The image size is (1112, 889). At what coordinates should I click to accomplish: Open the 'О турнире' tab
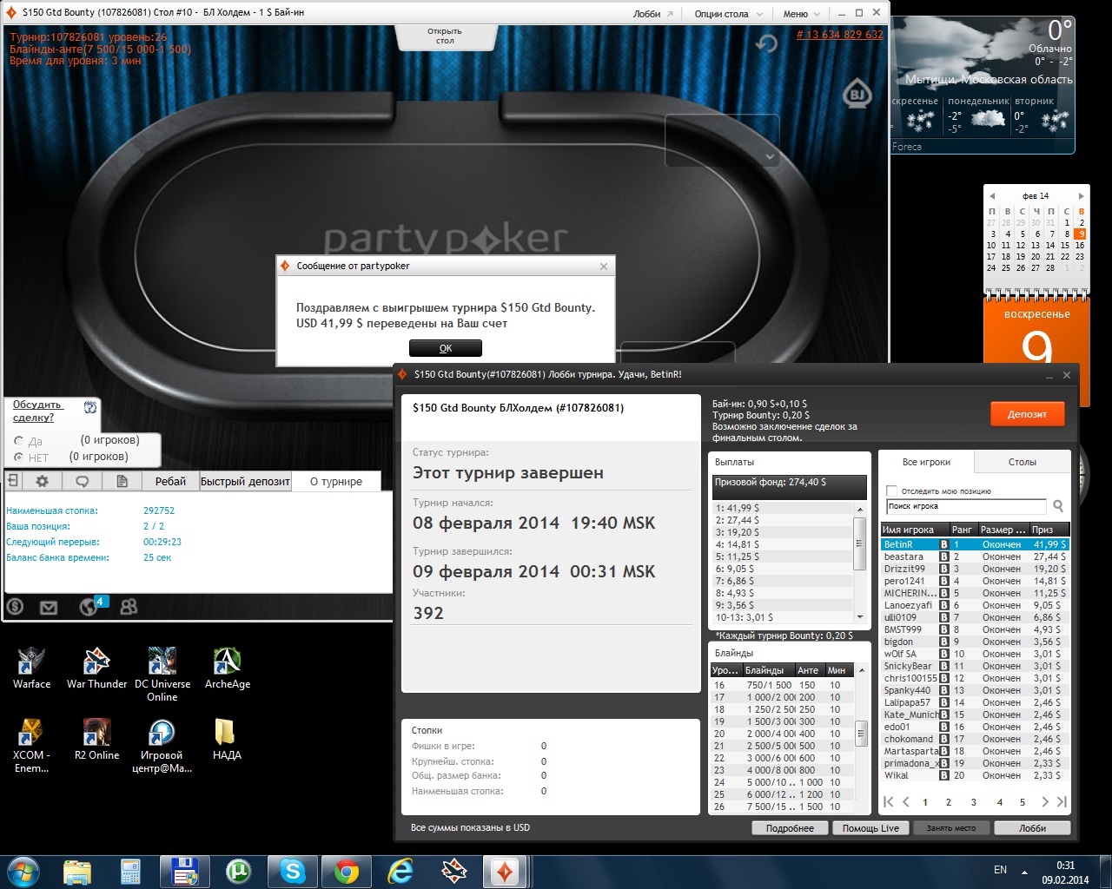(335, 481)
